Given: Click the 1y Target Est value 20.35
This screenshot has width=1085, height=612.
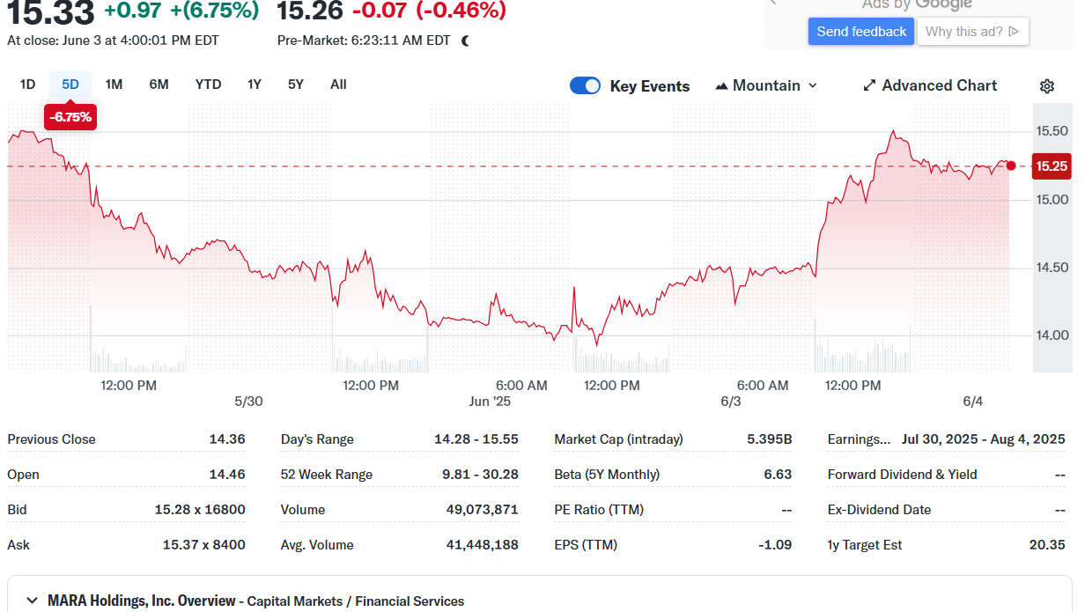Looking at the screenshot, I should tap(1047, 545).
